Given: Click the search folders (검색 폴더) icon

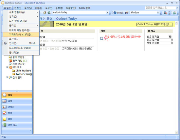Looking at the screenshot, I should (x=10, y=77).
